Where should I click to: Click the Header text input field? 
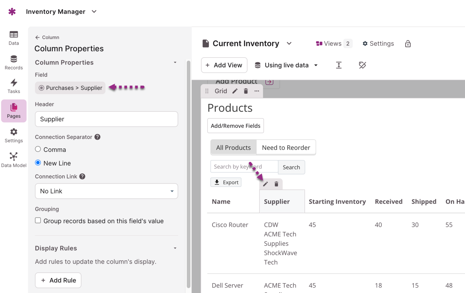coord(106,119)
